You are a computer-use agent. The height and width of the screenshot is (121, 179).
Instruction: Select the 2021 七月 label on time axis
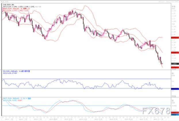98,119
